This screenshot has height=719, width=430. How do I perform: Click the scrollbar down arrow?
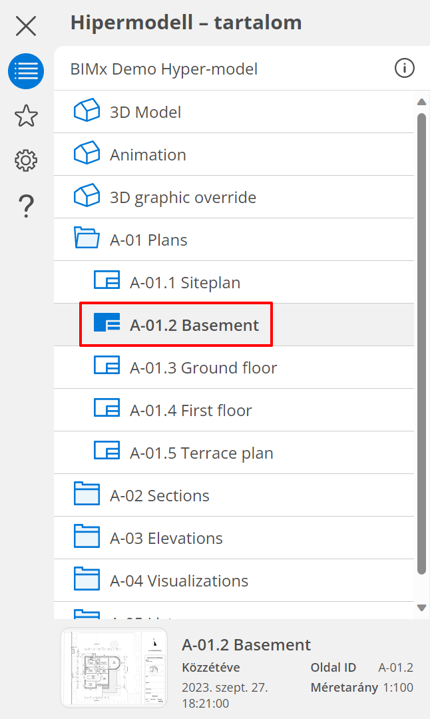(421, 607)
